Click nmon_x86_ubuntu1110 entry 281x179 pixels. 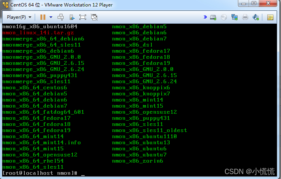145,137
